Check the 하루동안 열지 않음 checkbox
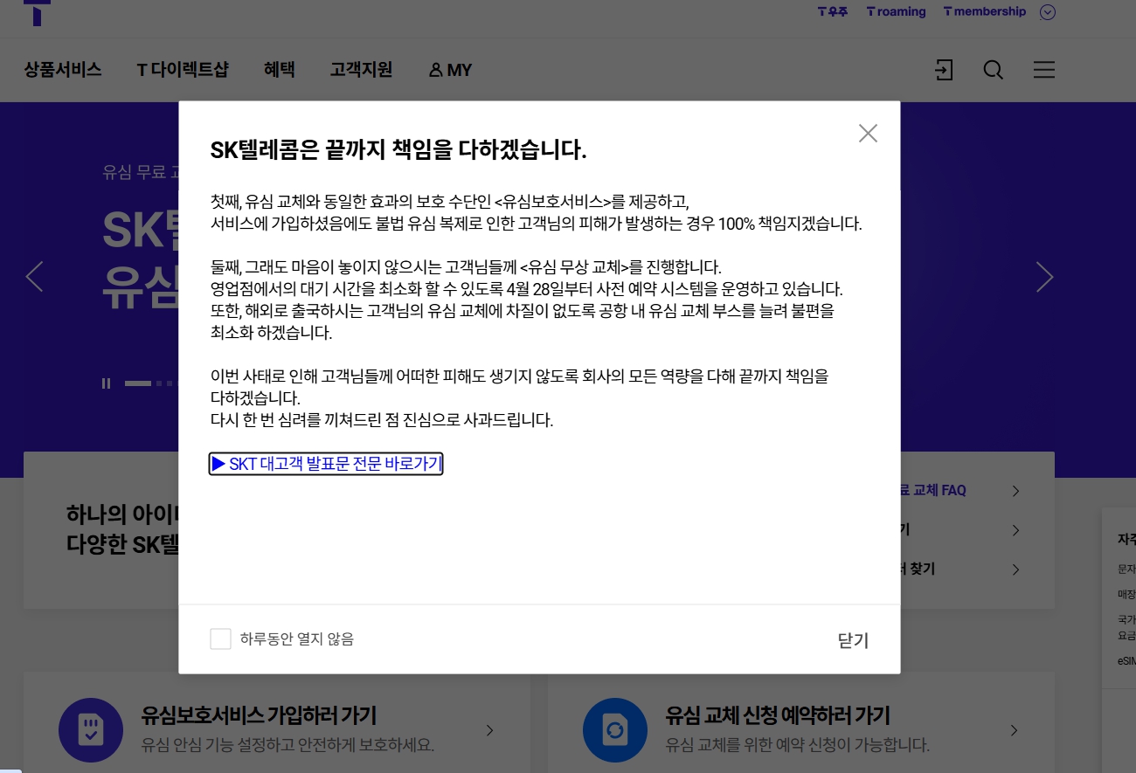This screenshot has height=773, width=1136. click(x=220, y=639)
